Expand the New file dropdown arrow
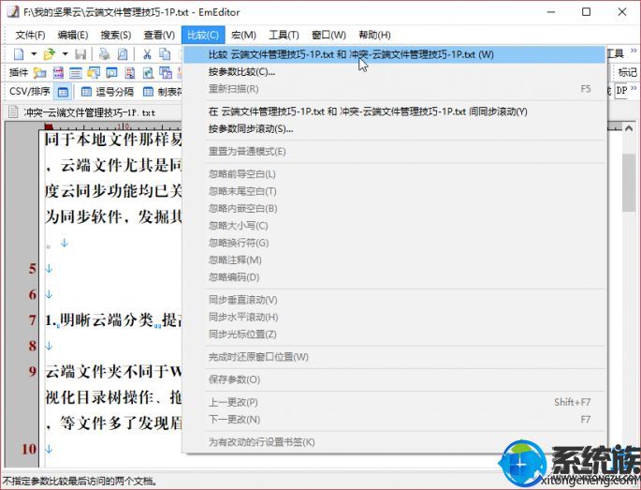The width and height of the screenshot is (641, 490). [x=34, y=54]
